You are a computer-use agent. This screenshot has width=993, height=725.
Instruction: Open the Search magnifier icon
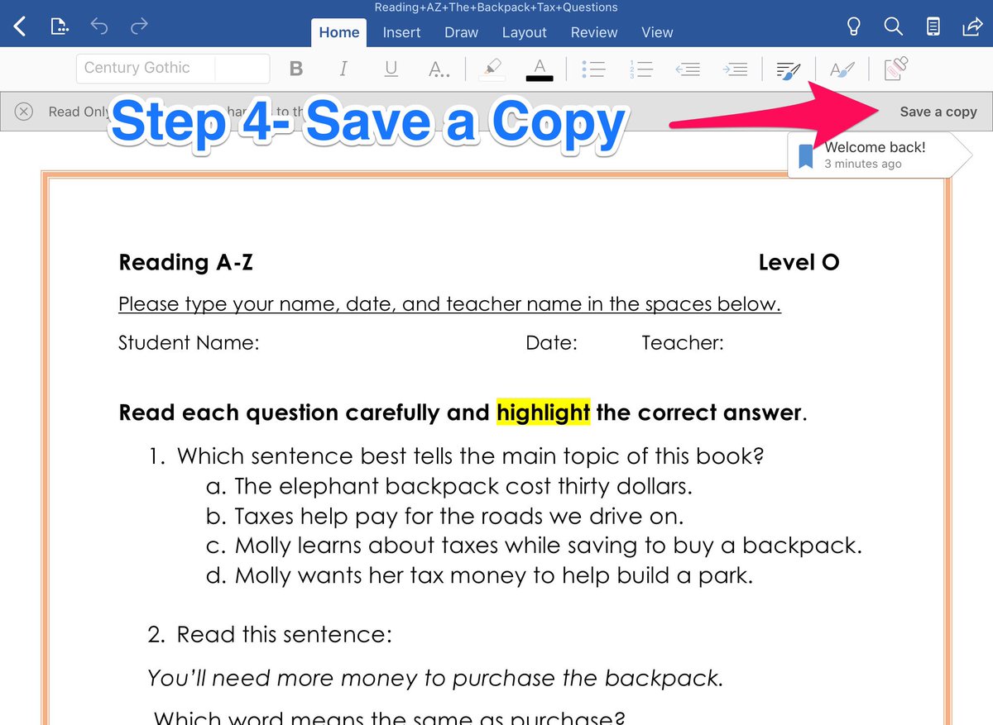(x=893, y=27)
